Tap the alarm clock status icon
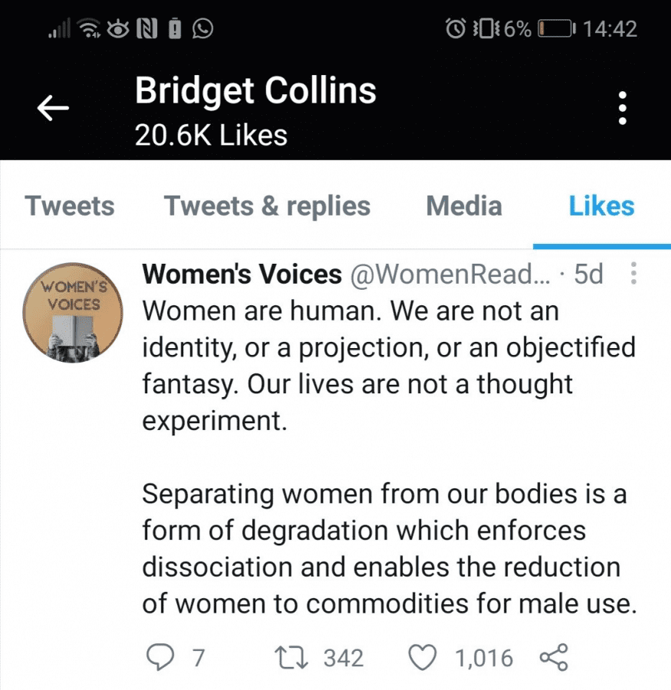Viewport: 671px width, 690px height. click(456, 28)
